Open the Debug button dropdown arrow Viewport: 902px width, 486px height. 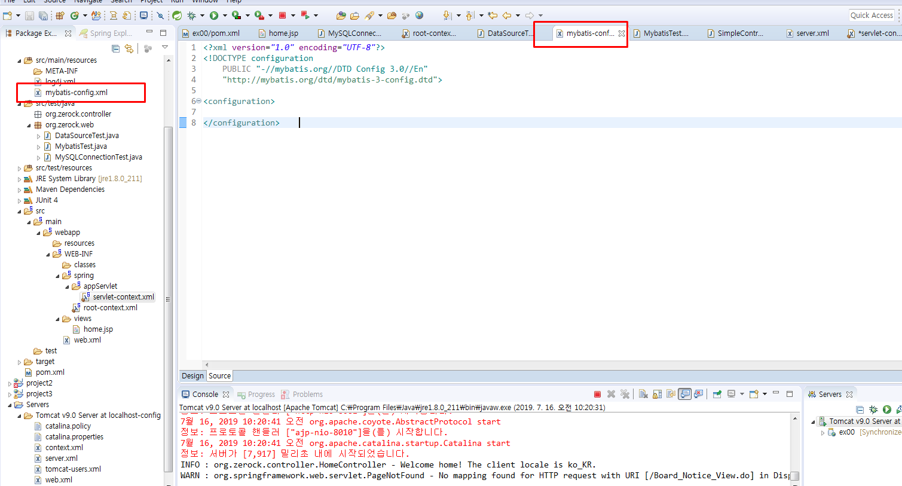coord(203,16)
